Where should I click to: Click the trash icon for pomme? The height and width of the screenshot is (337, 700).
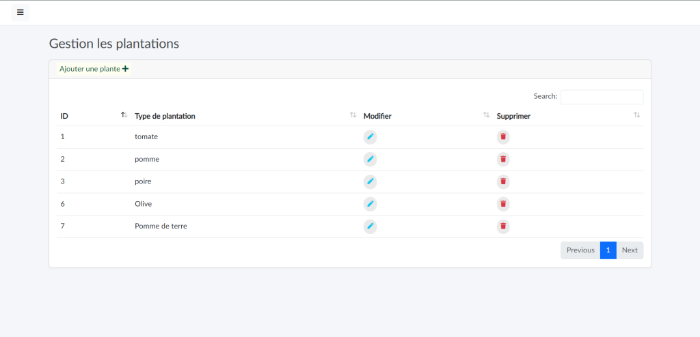pos(503,159)
